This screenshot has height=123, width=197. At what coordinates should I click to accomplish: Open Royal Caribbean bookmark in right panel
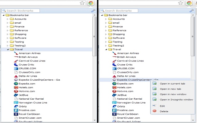coord(128,114)
